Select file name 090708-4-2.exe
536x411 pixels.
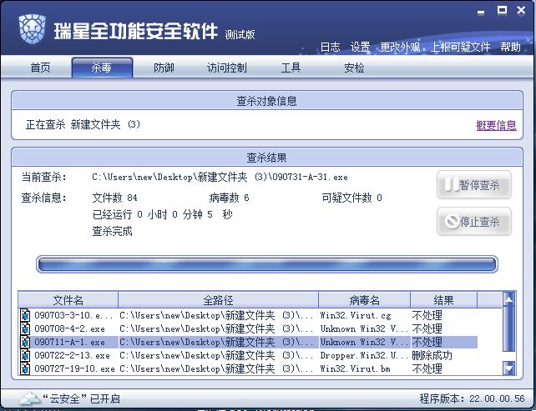coord(70,328)
